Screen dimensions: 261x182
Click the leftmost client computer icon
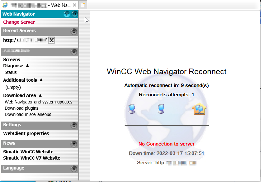coord(132,109)
